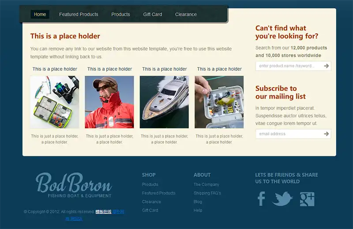Open the fly box lure thumbnail
The image size is (353, 229).
(x=219, y=102)
